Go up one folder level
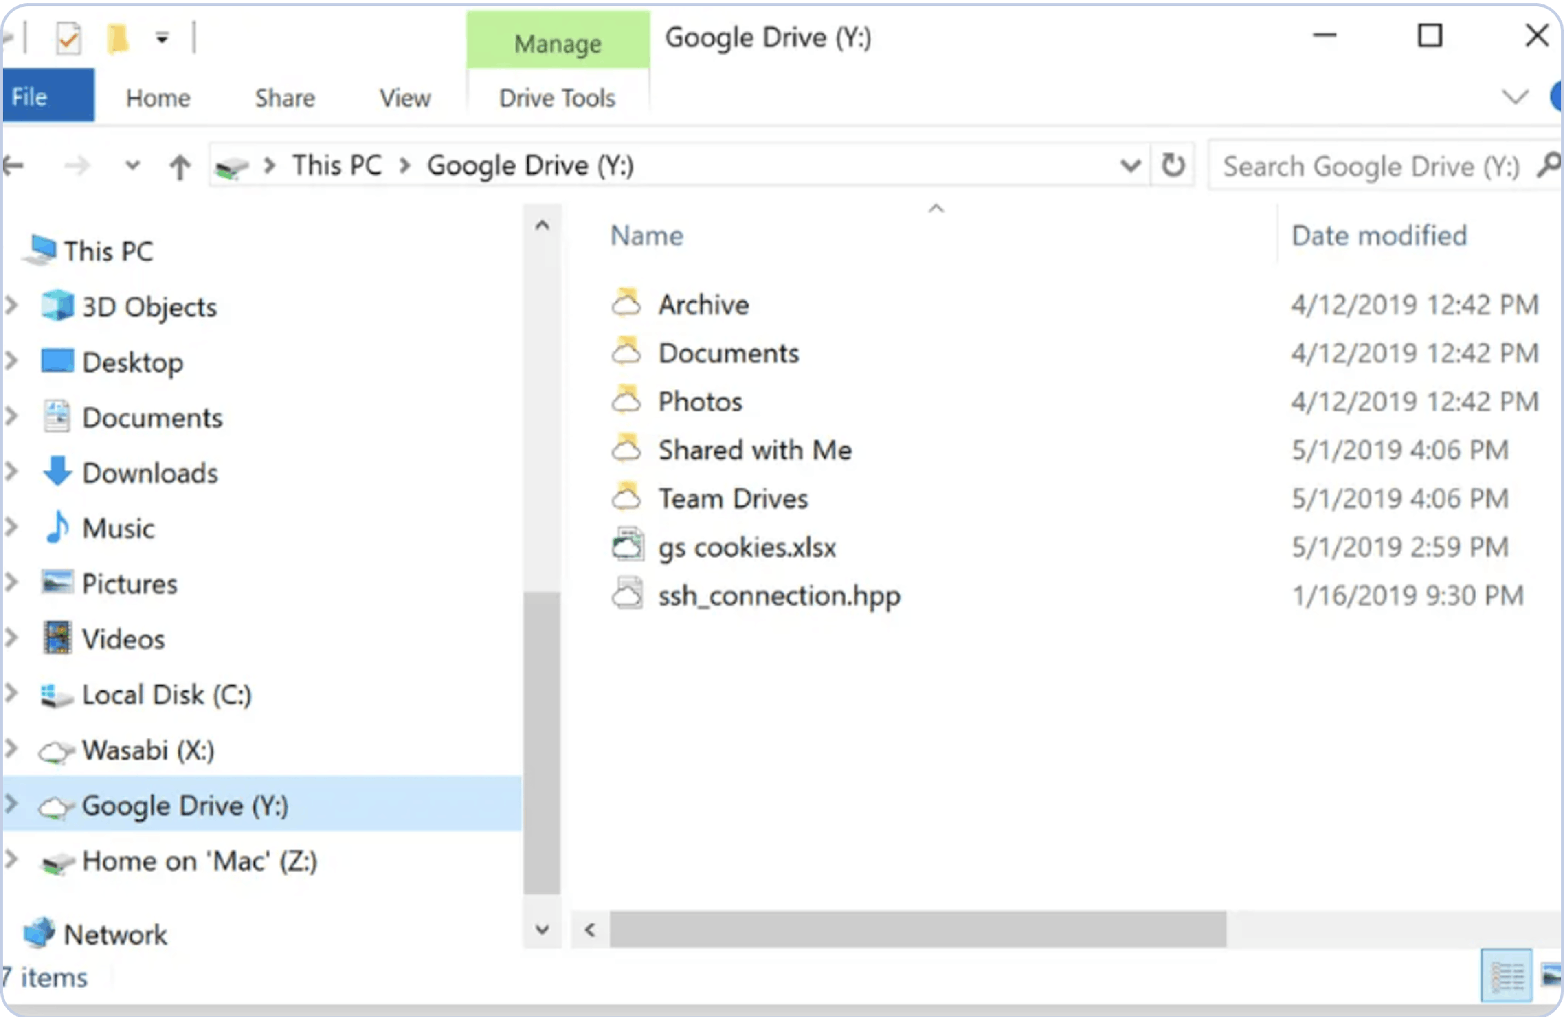Screen dimensions: 1564x1017 [x=179, y=166]
